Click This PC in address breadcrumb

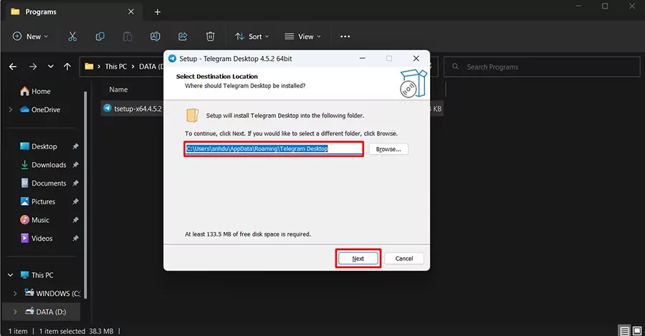pyautogui.click(x=115, y=67)
